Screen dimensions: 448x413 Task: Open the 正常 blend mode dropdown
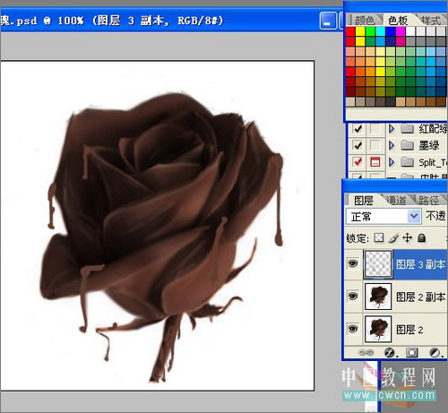(x=414, y=216)
